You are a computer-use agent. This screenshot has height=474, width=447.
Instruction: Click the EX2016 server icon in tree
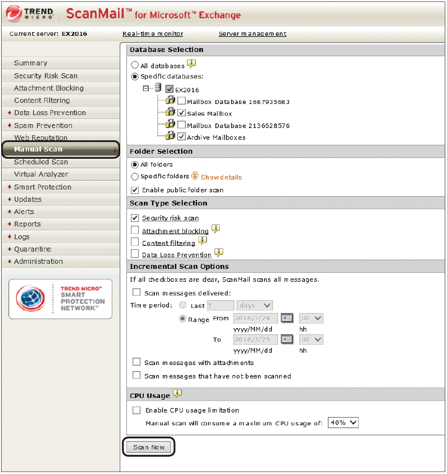(x=158, y=88)
